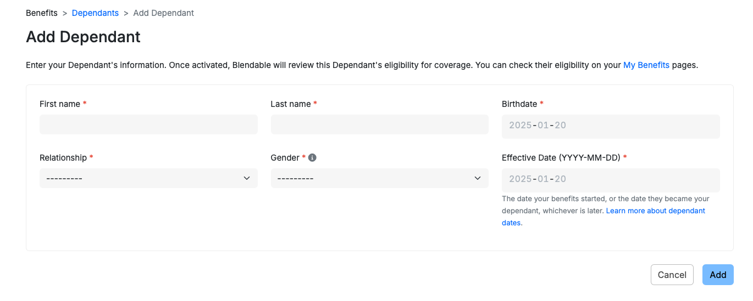Screen dimensions: 753x301
Task: Open the My Benefits link
Action: pyautogui.click(x=646, y=65)
